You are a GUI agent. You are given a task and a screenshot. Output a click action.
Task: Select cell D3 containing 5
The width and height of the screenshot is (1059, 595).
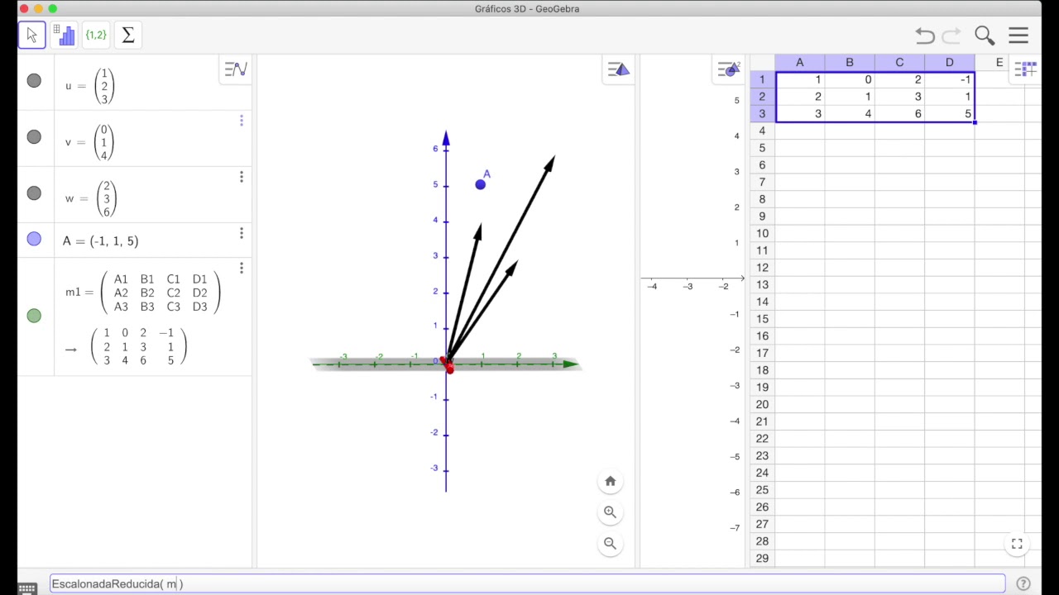[949, 114]
